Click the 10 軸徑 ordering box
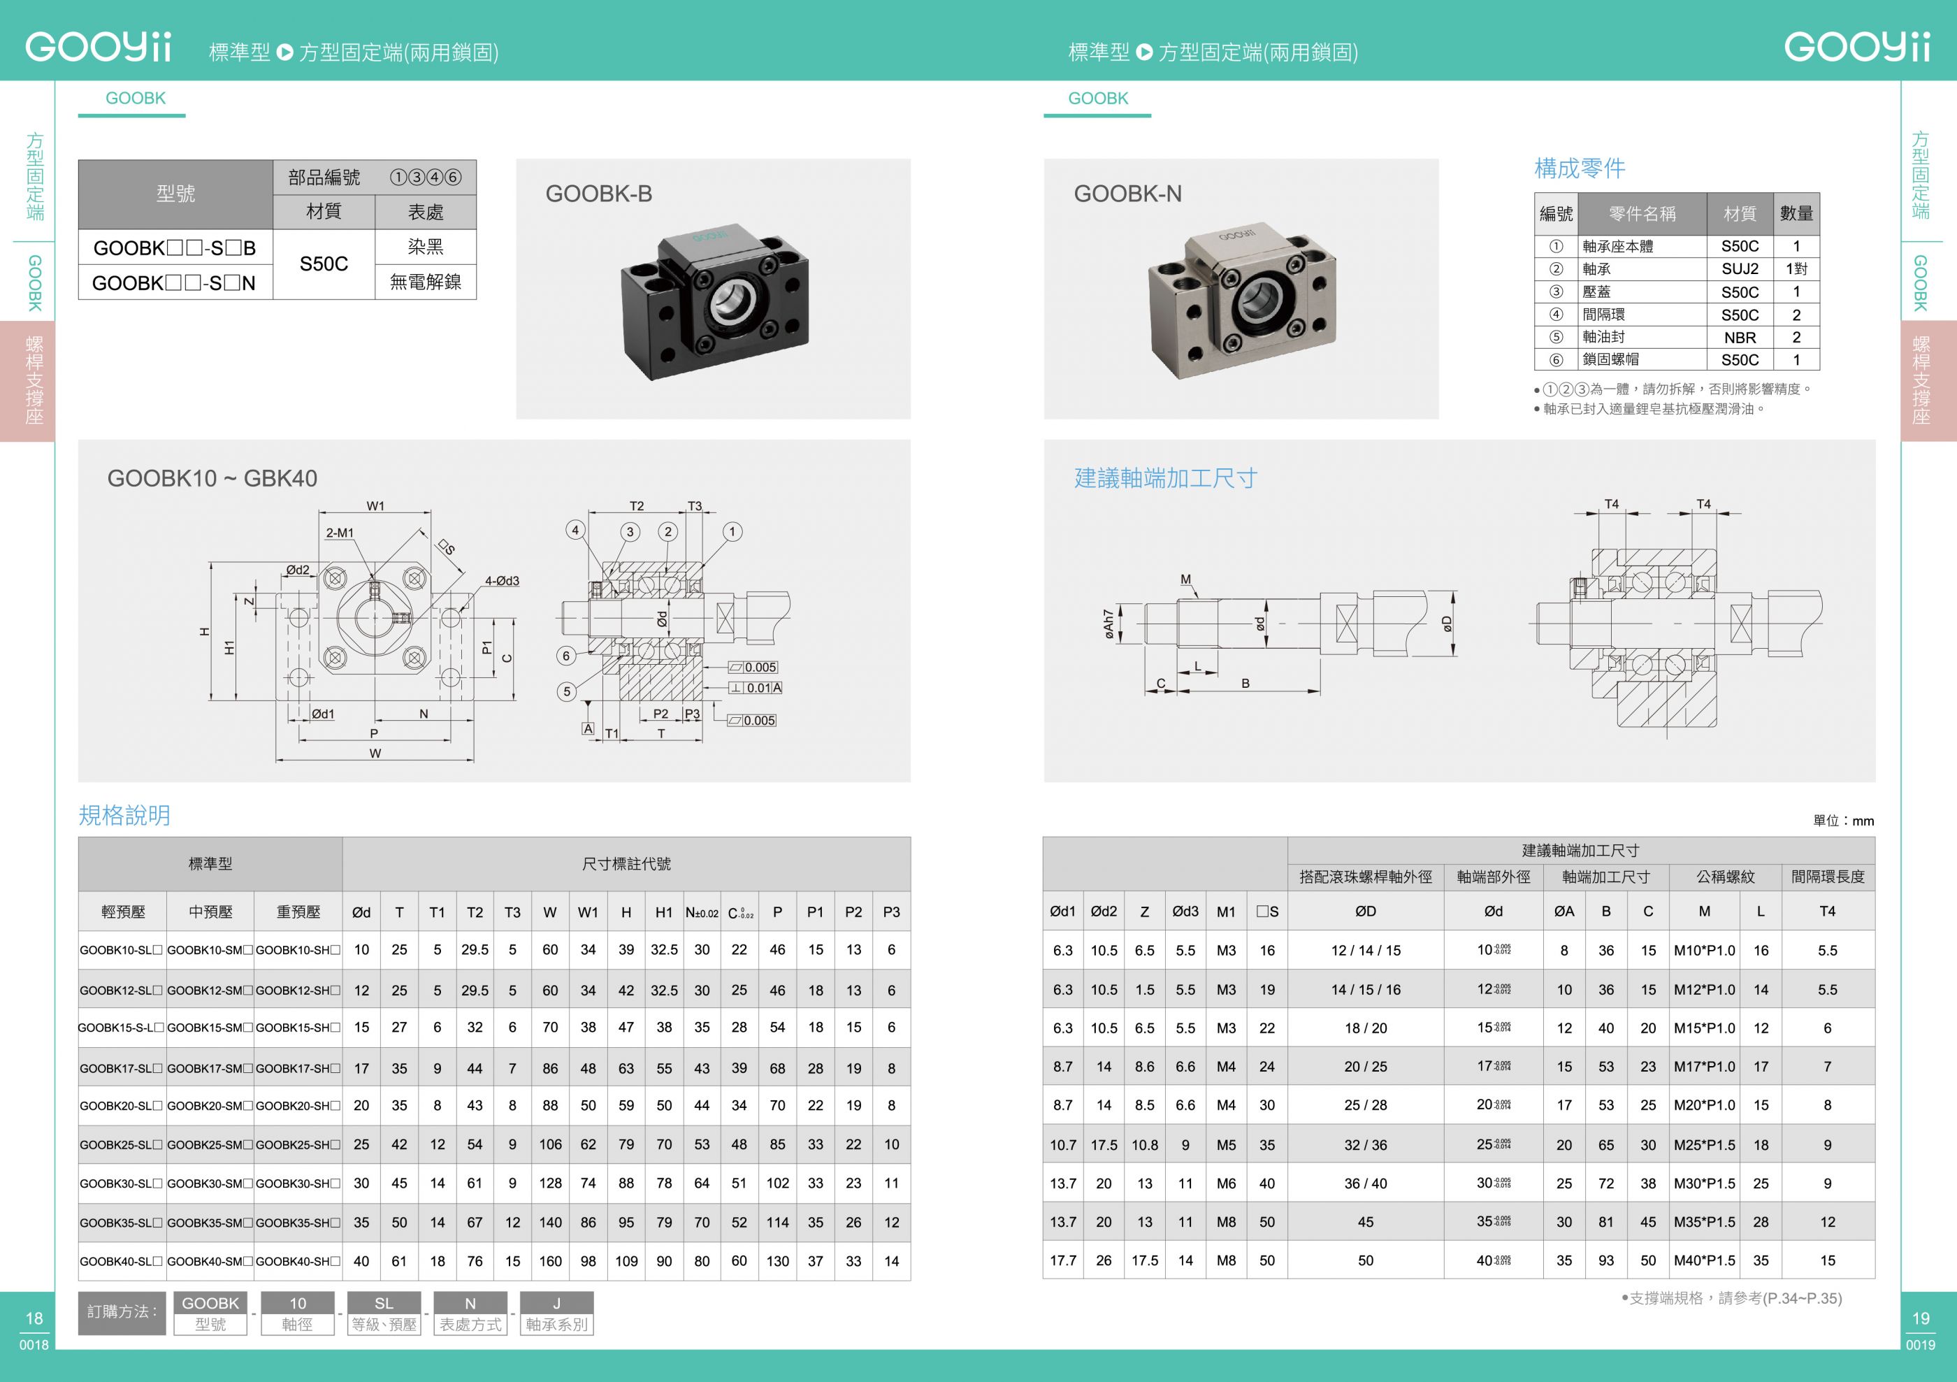The image size is (1957, 1382). (298, 1313)
